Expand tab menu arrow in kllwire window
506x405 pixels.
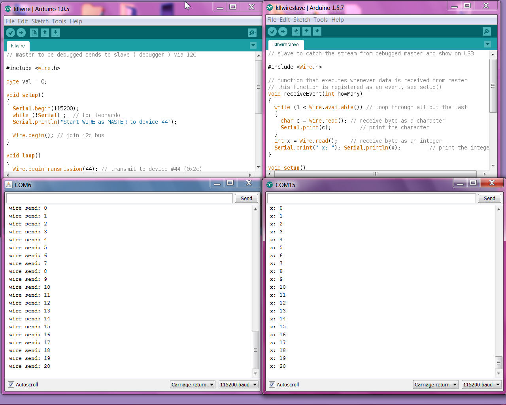click(x=253, y=45)
